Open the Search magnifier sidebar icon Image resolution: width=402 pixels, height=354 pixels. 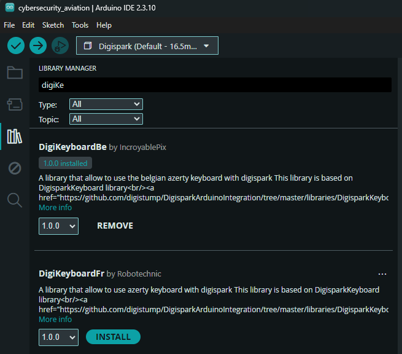[x=15, y=200]
